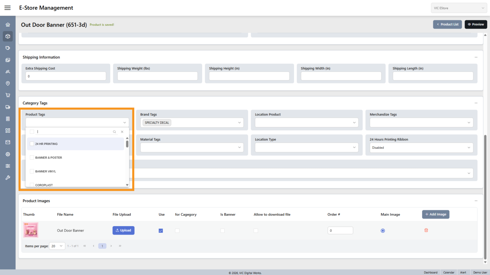Click the Extra Shipping Cost field
490x275 pixels.
pos(66,76)
